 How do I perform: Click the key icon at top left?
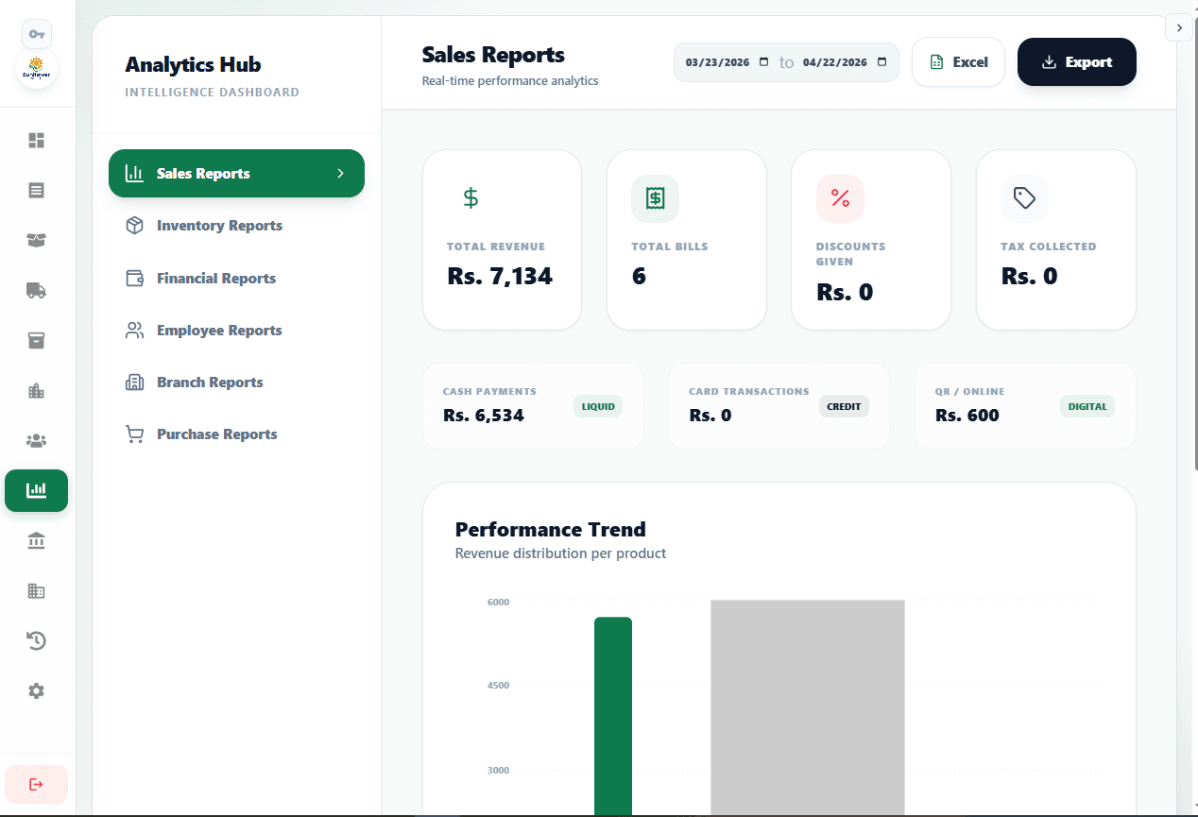(x=37, y=34)
